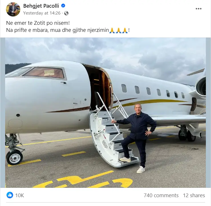Click the globe public audience icon
This screenshot has width=211, height=206.
(66, 13)
